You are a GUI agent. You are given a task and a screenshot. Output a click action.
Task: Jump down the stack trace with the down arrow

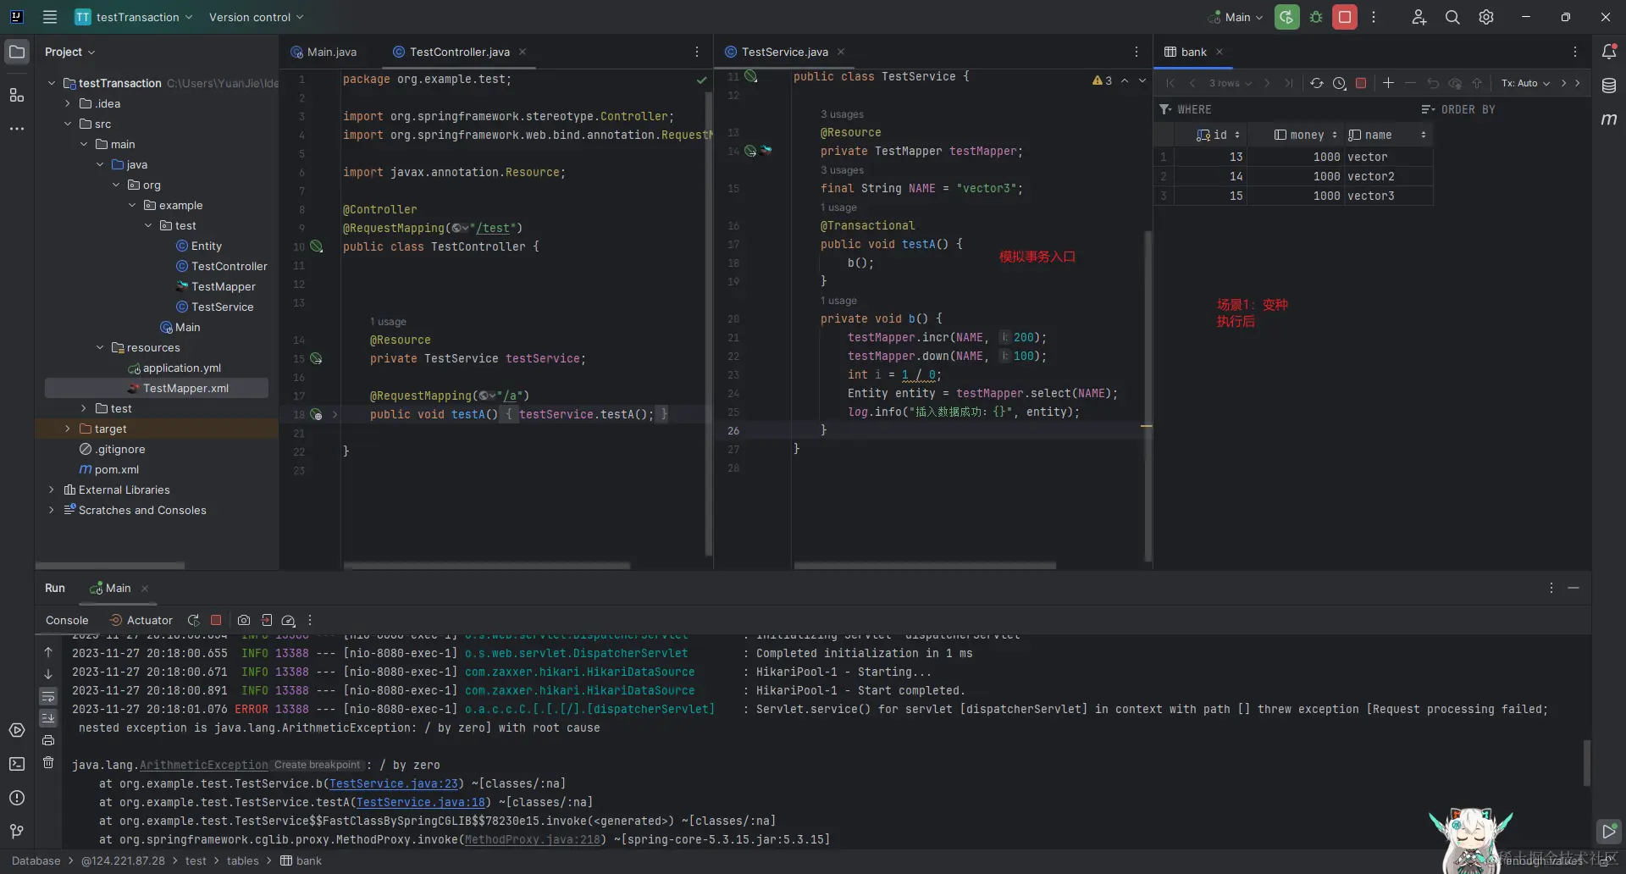tap(48, 674)
